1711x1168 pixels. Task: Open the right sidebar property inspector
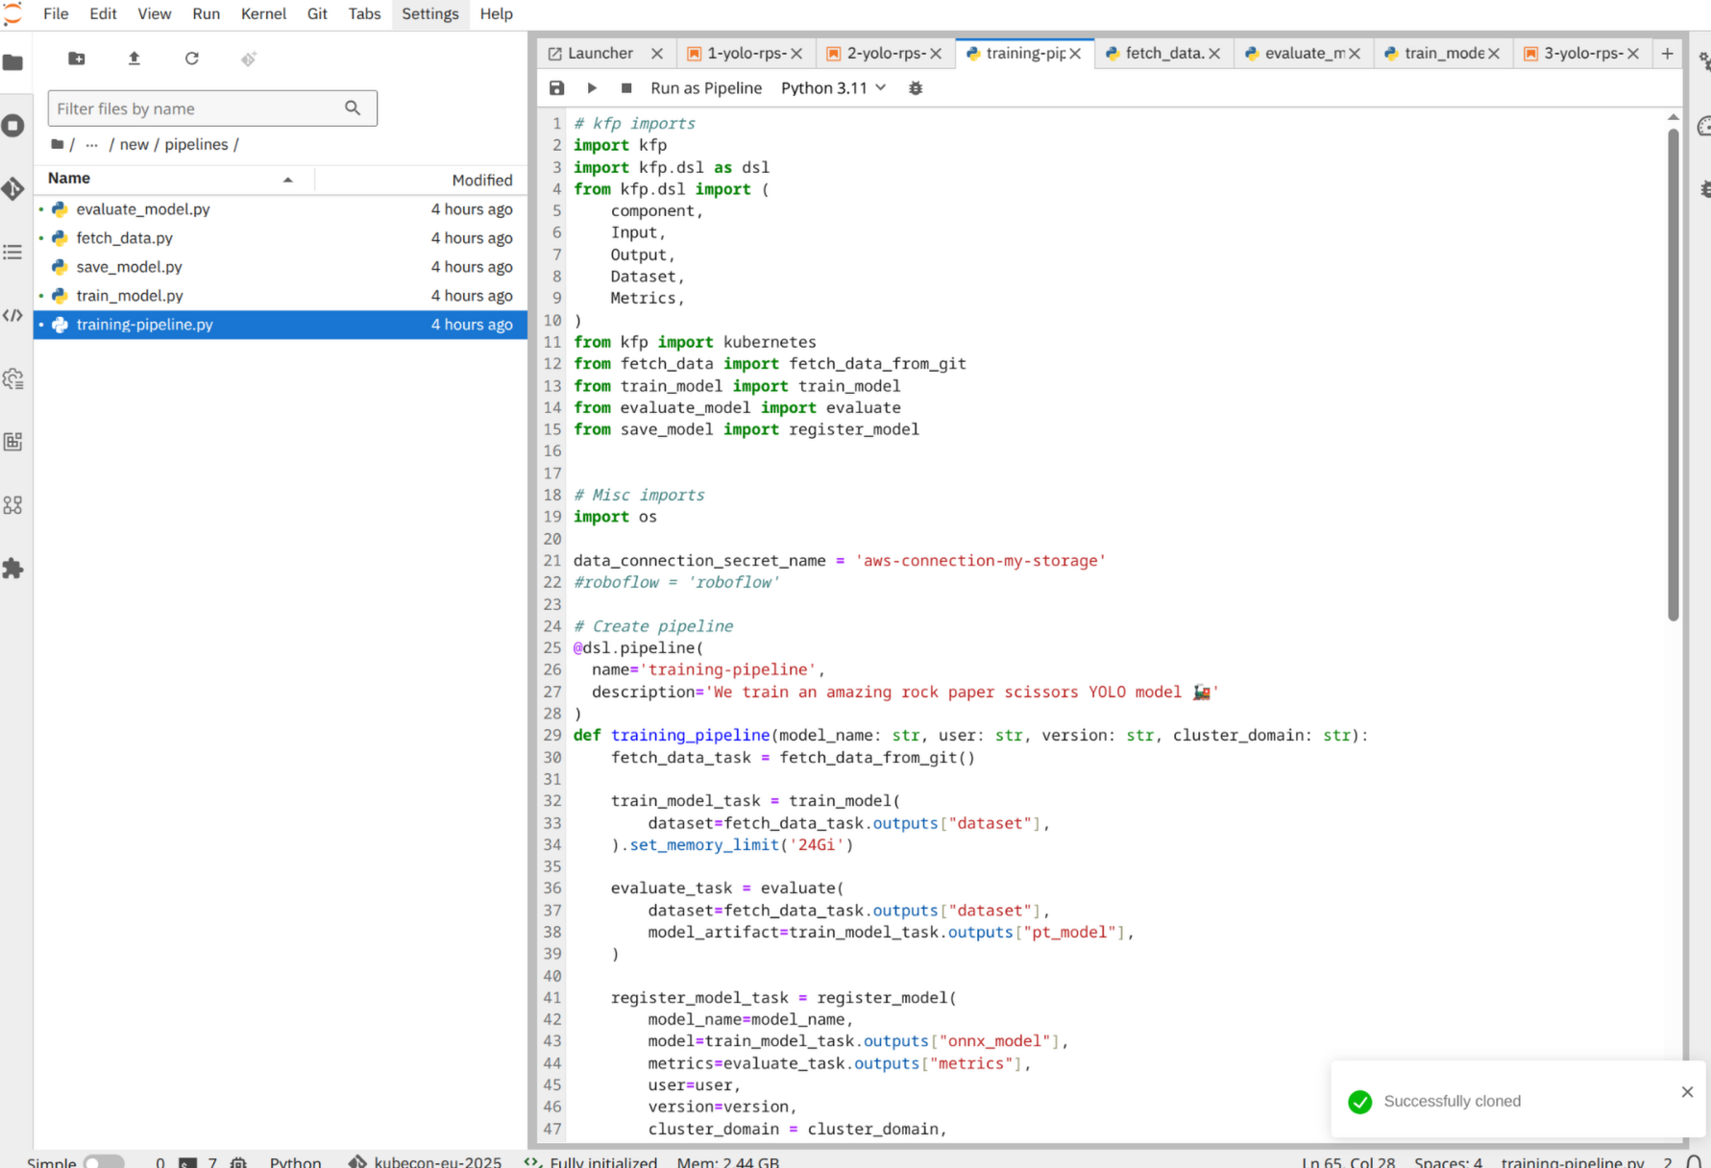click(1704, 62)
